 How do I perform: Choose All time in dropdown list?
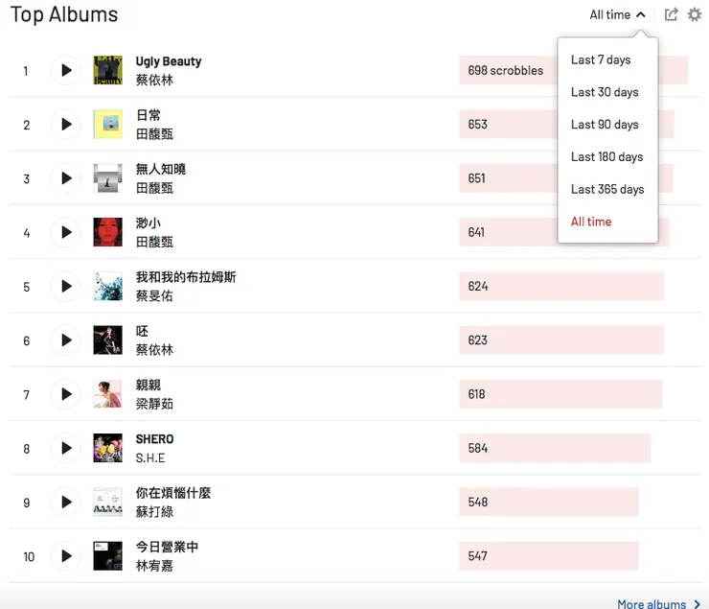(591, 222)
